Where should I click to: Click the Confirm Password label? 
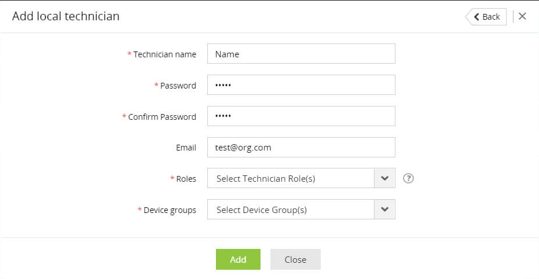click(162, 117)
